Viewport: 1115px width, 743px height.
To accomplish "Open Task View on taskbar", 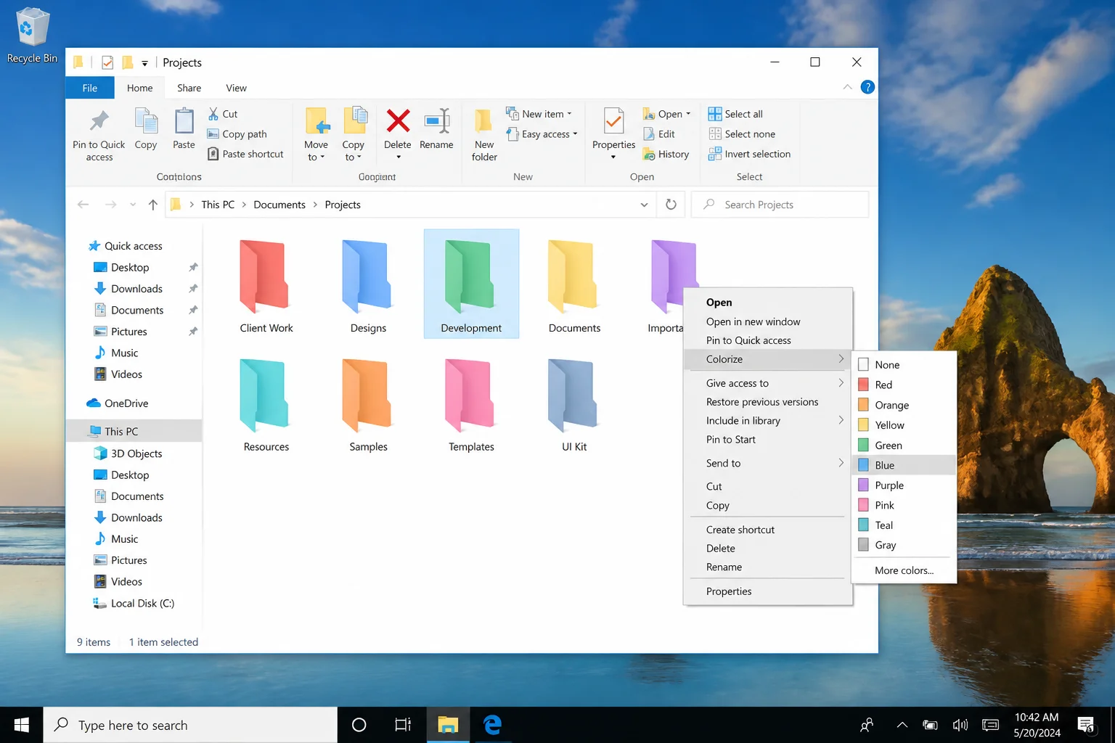I will [x=403, y=725].
